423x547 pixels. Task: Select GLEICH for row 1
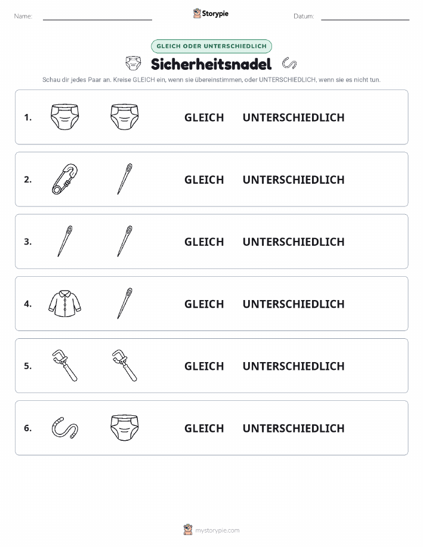point(204,118)
